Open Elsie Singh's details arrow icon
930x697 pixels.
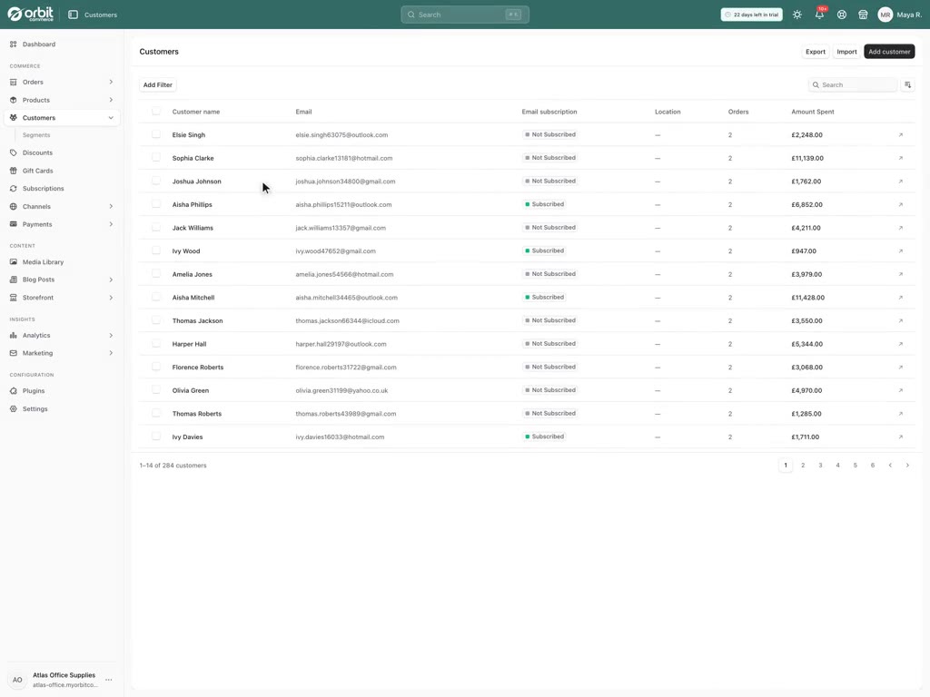(x=900, y=135)
